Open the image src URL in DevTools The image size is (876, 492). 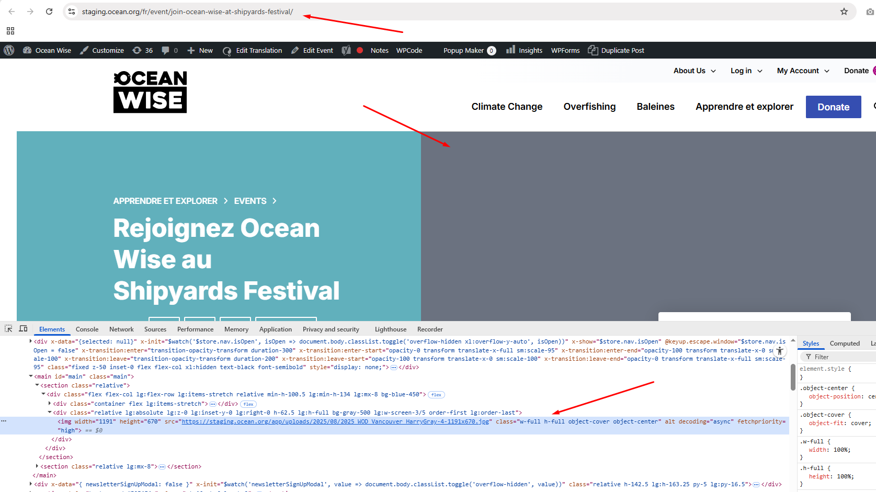pyautogui.click(x=335, y=421)
